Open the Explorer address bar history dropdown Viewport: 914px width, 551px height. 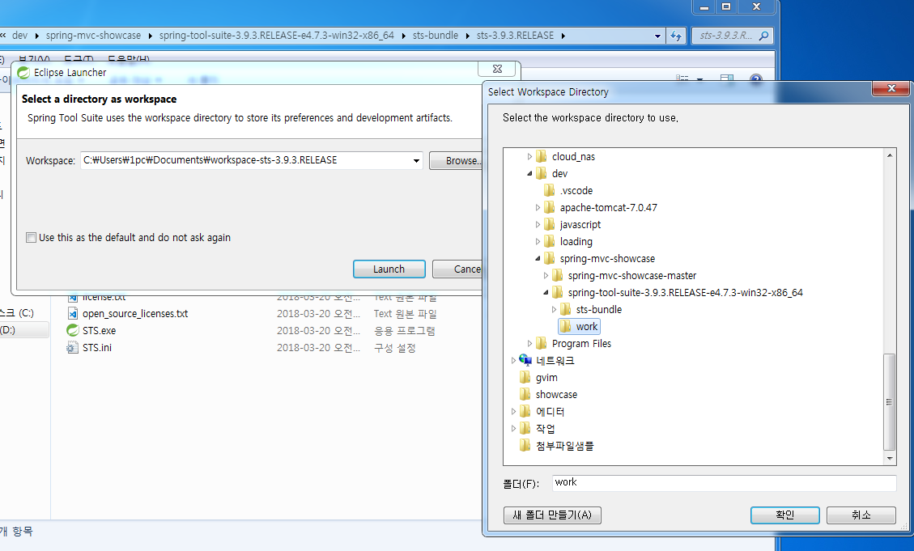coord(658,36)
